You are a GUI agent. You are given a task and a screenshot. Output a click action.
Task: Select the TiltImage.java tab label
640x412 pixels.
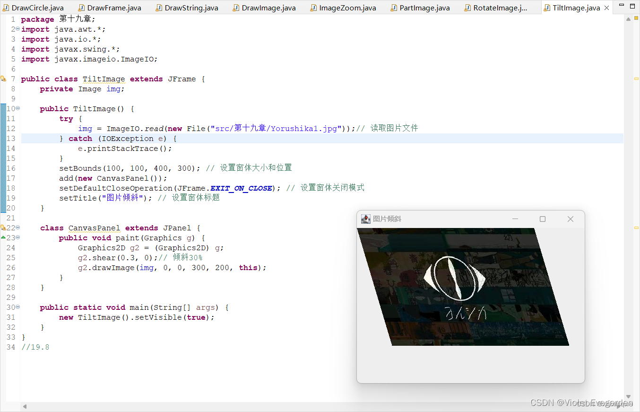tap(576, 8)
